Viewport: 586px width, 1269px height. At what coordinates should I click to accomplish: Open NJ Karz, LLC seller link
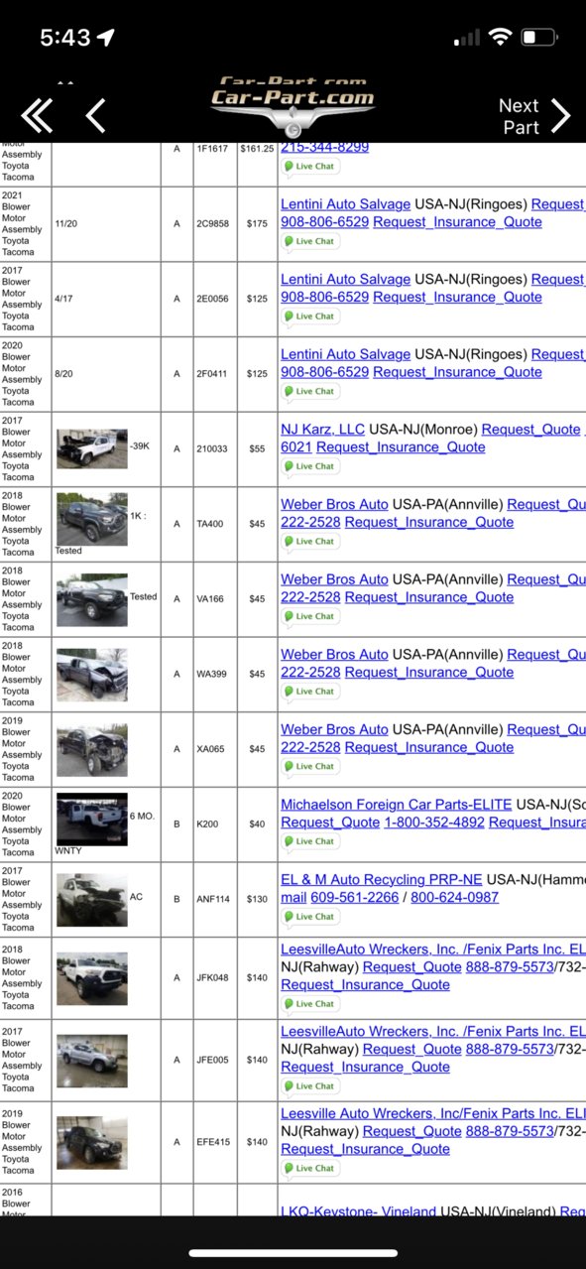322,430
